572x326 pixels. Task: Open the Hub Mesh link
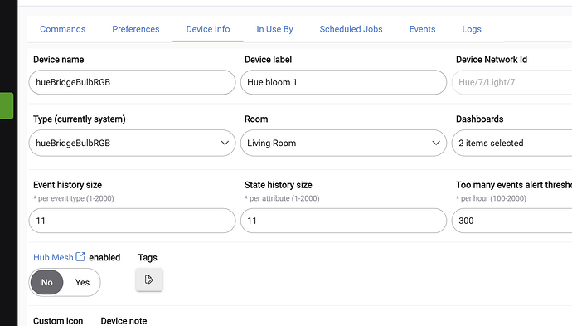coord(53,257)
